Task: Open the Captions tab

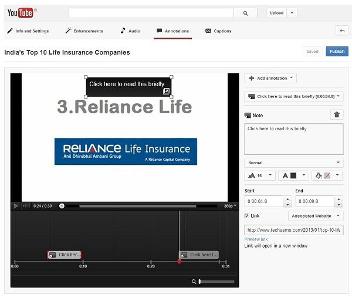Action: 218,31
